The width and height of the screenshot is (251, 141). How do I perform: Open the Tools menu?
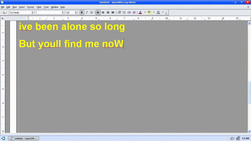46,7
